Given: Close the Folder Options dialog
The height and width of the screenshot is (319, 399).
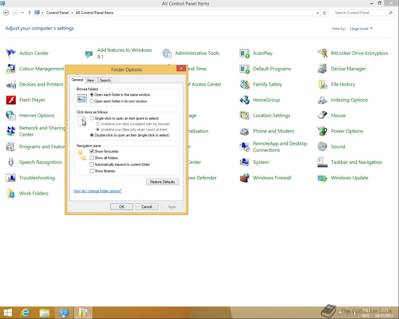Looking at the screenshot, I should 181,69.
